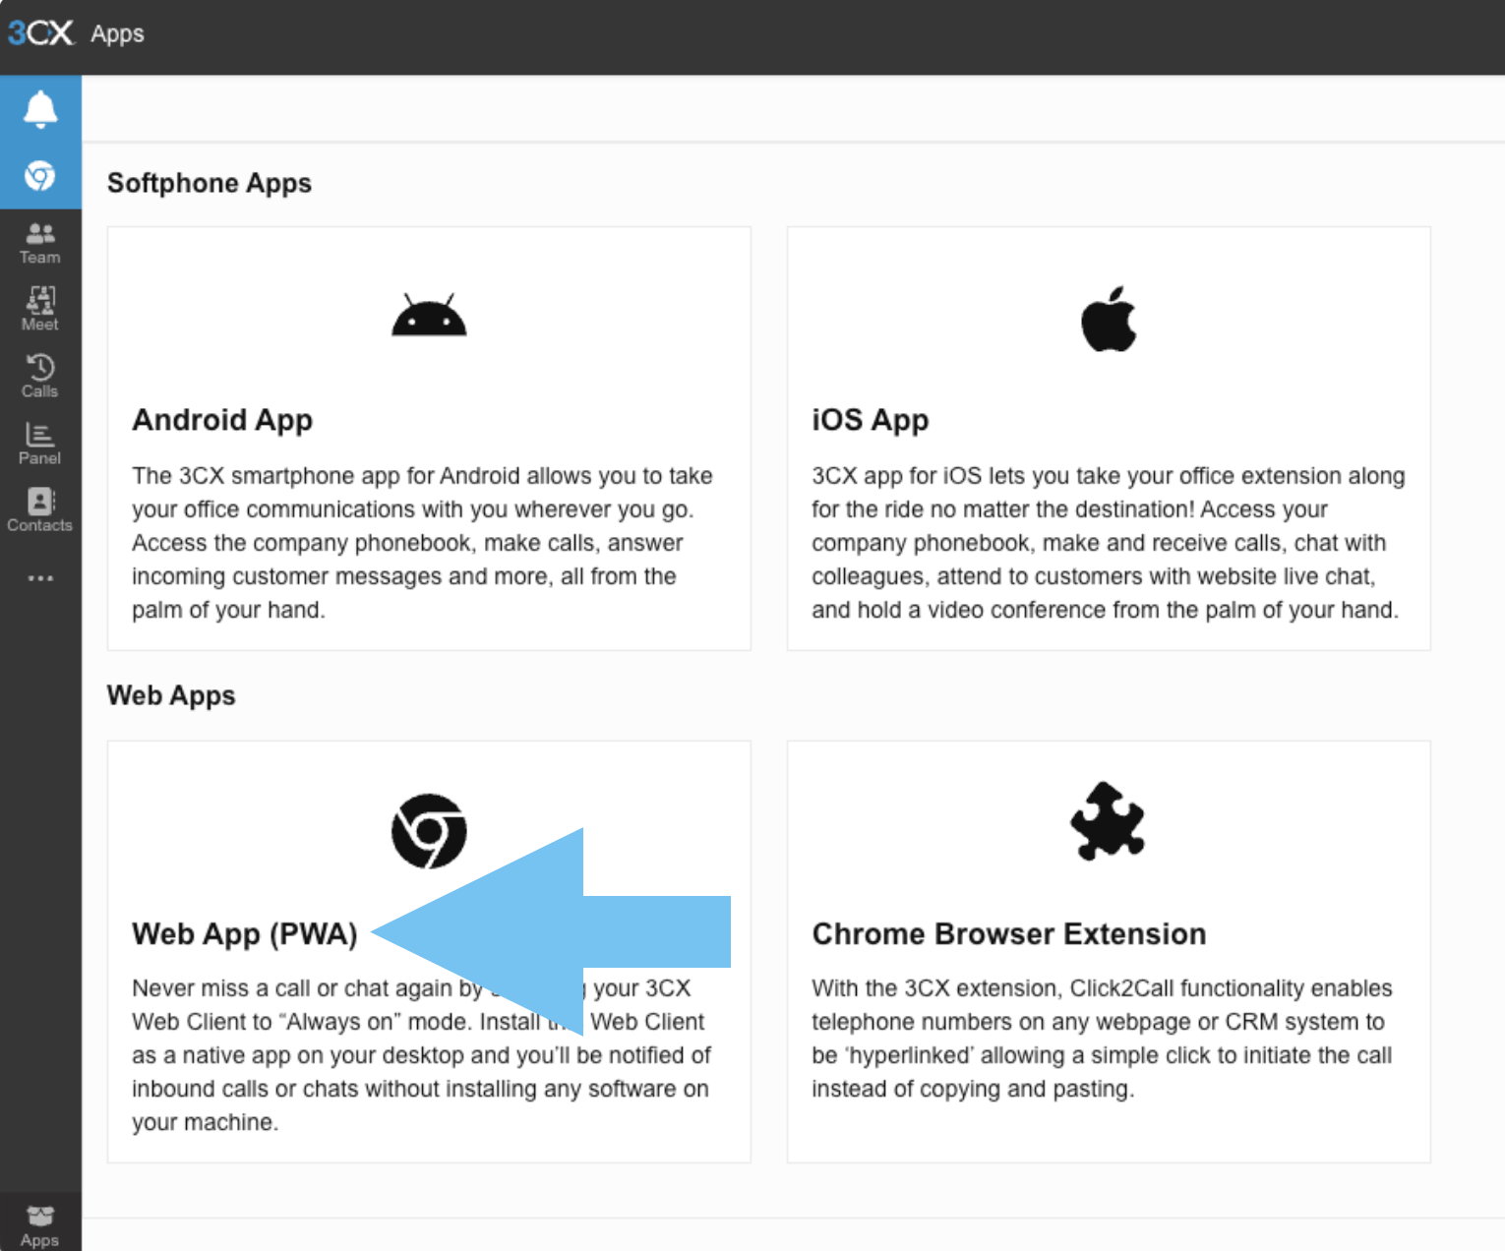Open Contacts from the sidebar

click(x=40, y=509)
